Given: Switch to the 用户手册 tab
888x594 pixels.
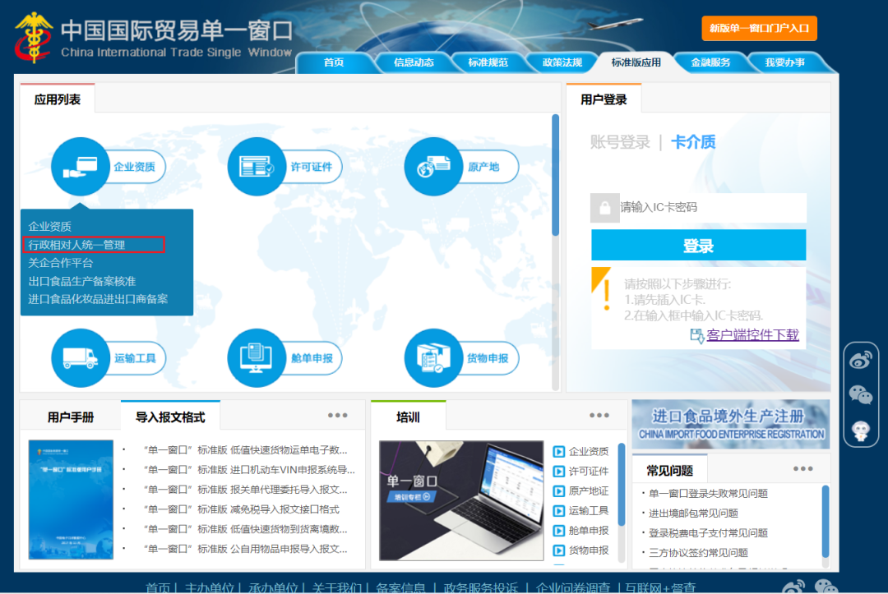Looking at the screenshot, I should coord(71,417).
